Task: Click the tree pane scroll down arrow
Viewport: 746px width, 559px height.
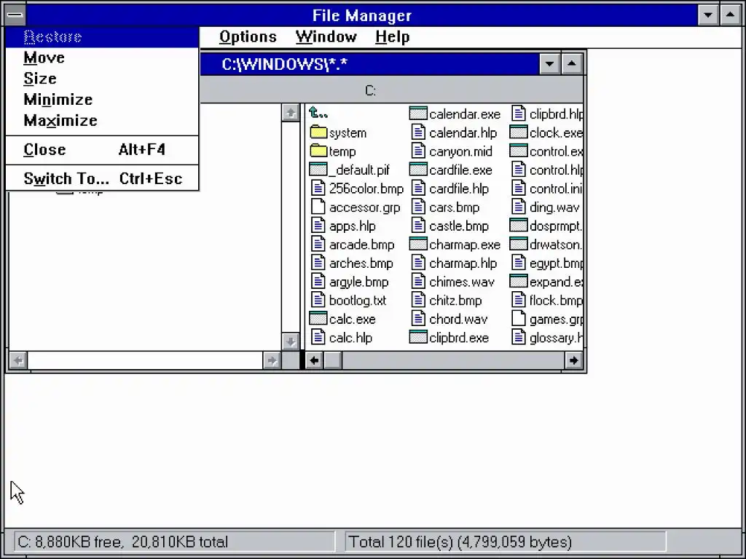Action: (x=290, y=341)
